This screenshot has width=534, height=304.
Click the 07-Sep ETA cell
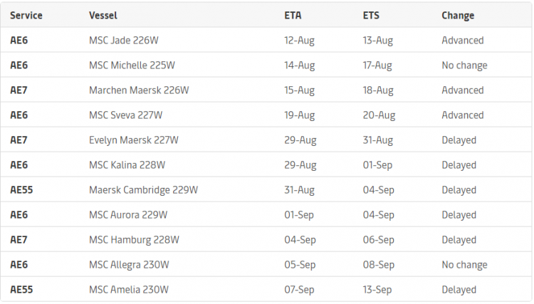(x=299, y=290)
